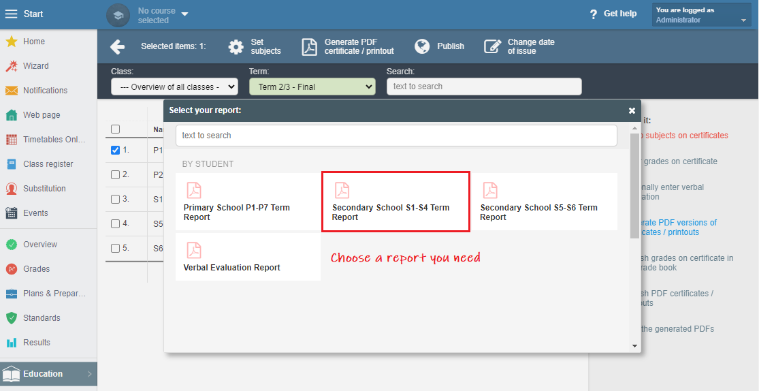Click Generate PDF certificate icon
Screen dimensions: 759x391
coord(310,46)
